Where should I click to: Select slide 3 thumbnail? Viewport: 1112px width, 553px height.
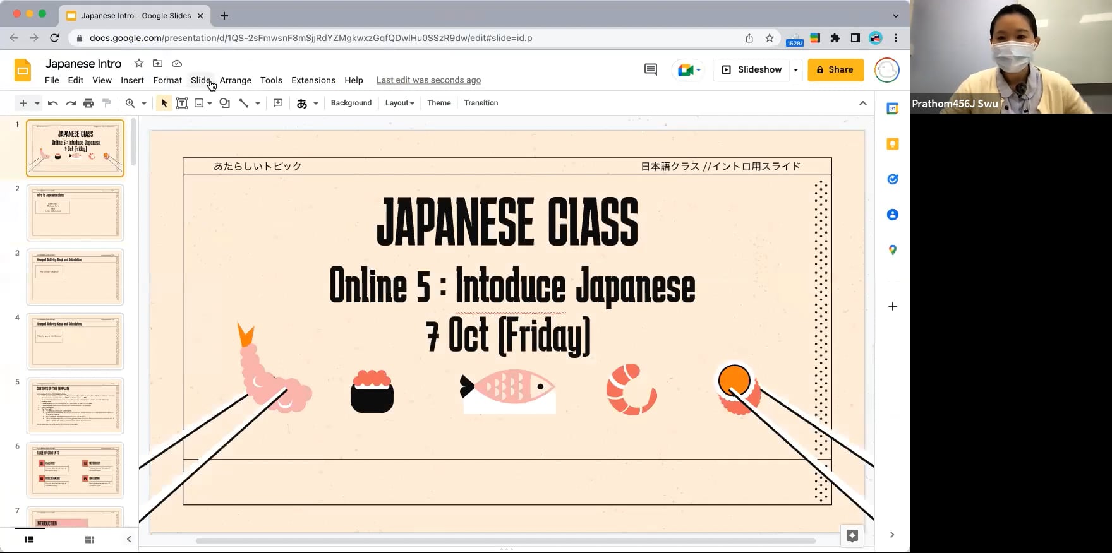(x=75, y=277)
